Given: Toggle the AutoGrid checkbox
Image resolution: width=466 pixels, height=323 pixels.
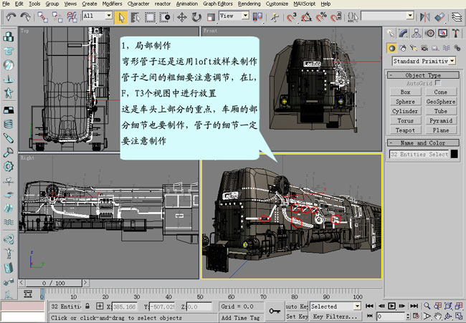Looking at the screenshot, I should pyautogui.click(x=438, y=83).
